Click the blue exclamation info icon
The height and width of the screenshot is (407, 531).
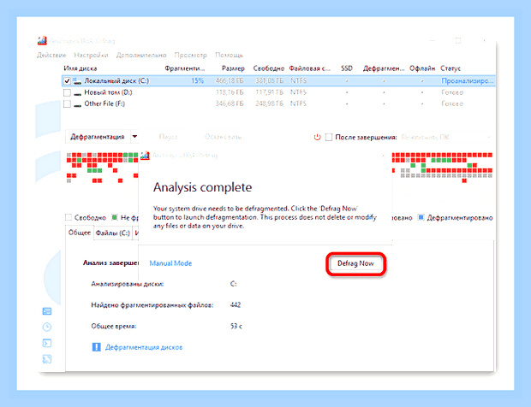click(x=96, y=347)
